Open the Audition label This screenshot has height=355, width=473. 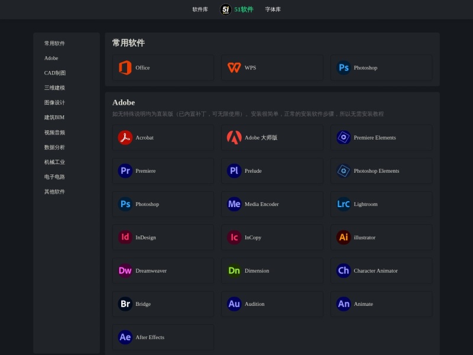[255, 304]
